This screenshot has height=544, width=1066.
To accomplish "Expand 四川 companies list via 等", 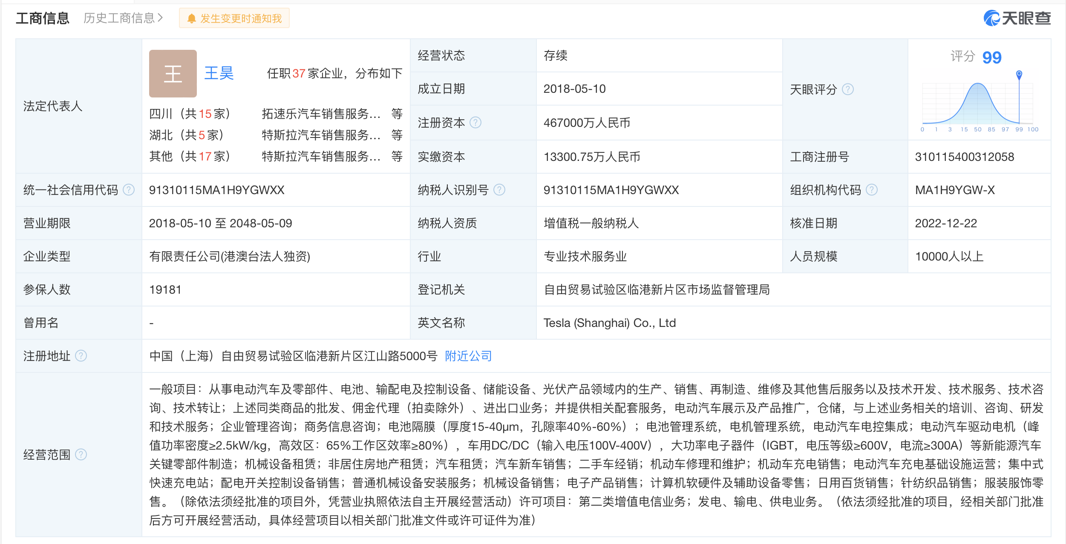I will click(397, 114).
